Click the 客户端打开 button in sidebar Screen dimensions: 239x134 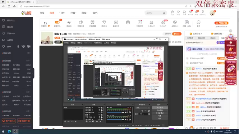click(9, 121)
